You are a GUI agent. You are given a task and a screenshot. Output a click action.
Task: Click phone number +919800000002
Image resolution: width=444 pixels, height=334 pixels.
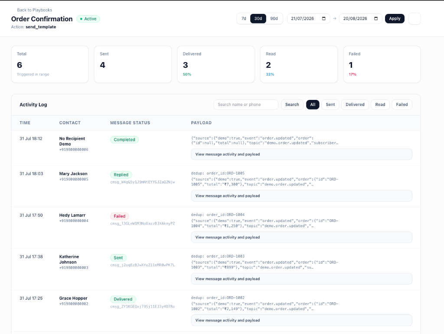[x=74, y=304]
